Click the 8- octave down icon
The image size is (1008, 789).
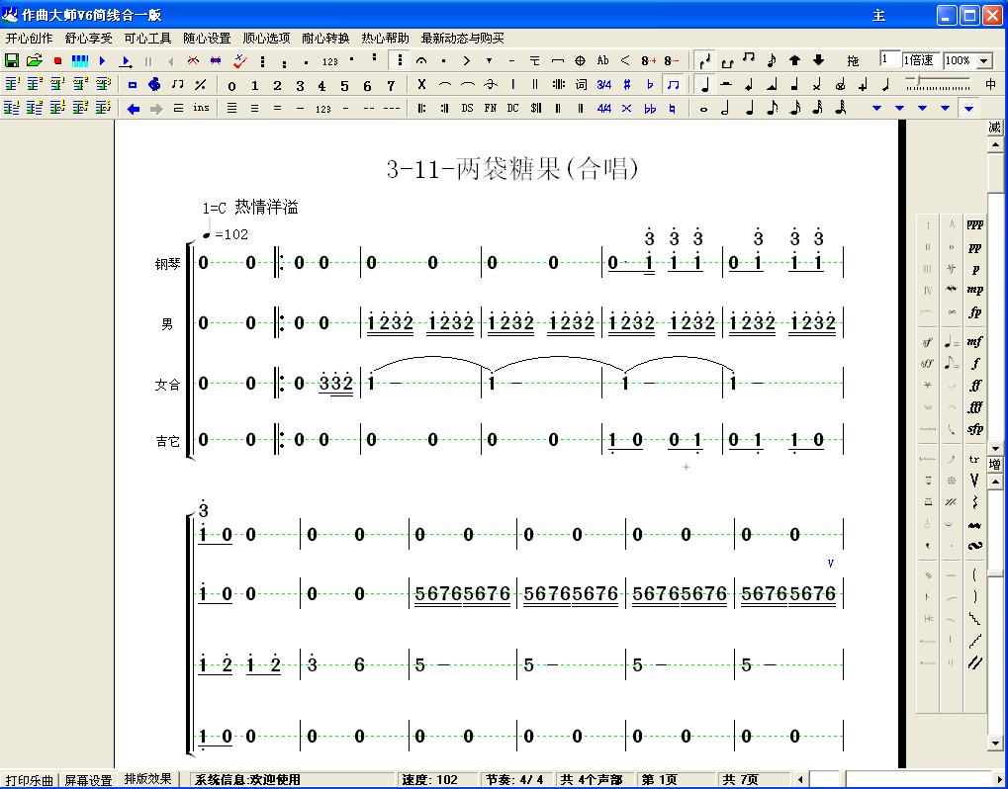[671, 61]
